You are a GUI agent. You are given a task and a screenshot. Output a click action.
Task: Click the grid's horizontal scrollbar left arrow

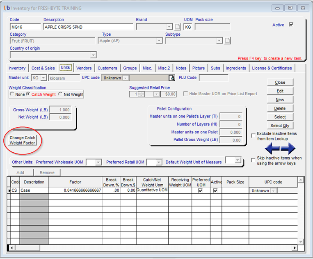[x=12, y=248]
